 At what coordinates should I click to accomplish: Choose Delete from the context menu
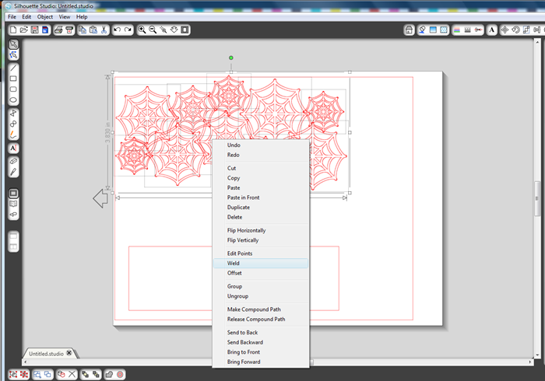[x=261, y=217]
